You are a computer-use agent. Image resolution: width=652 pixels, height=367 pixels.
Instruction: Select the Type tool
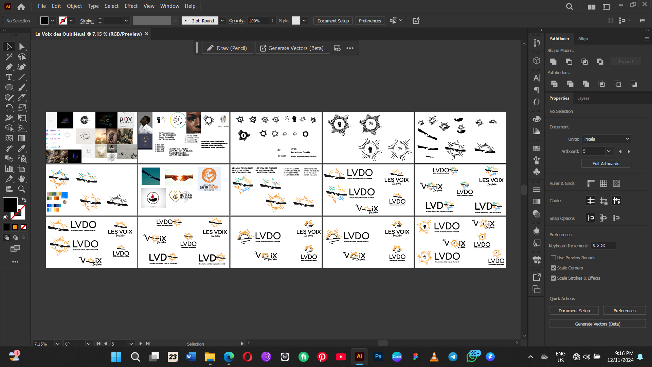coord(9,77)
